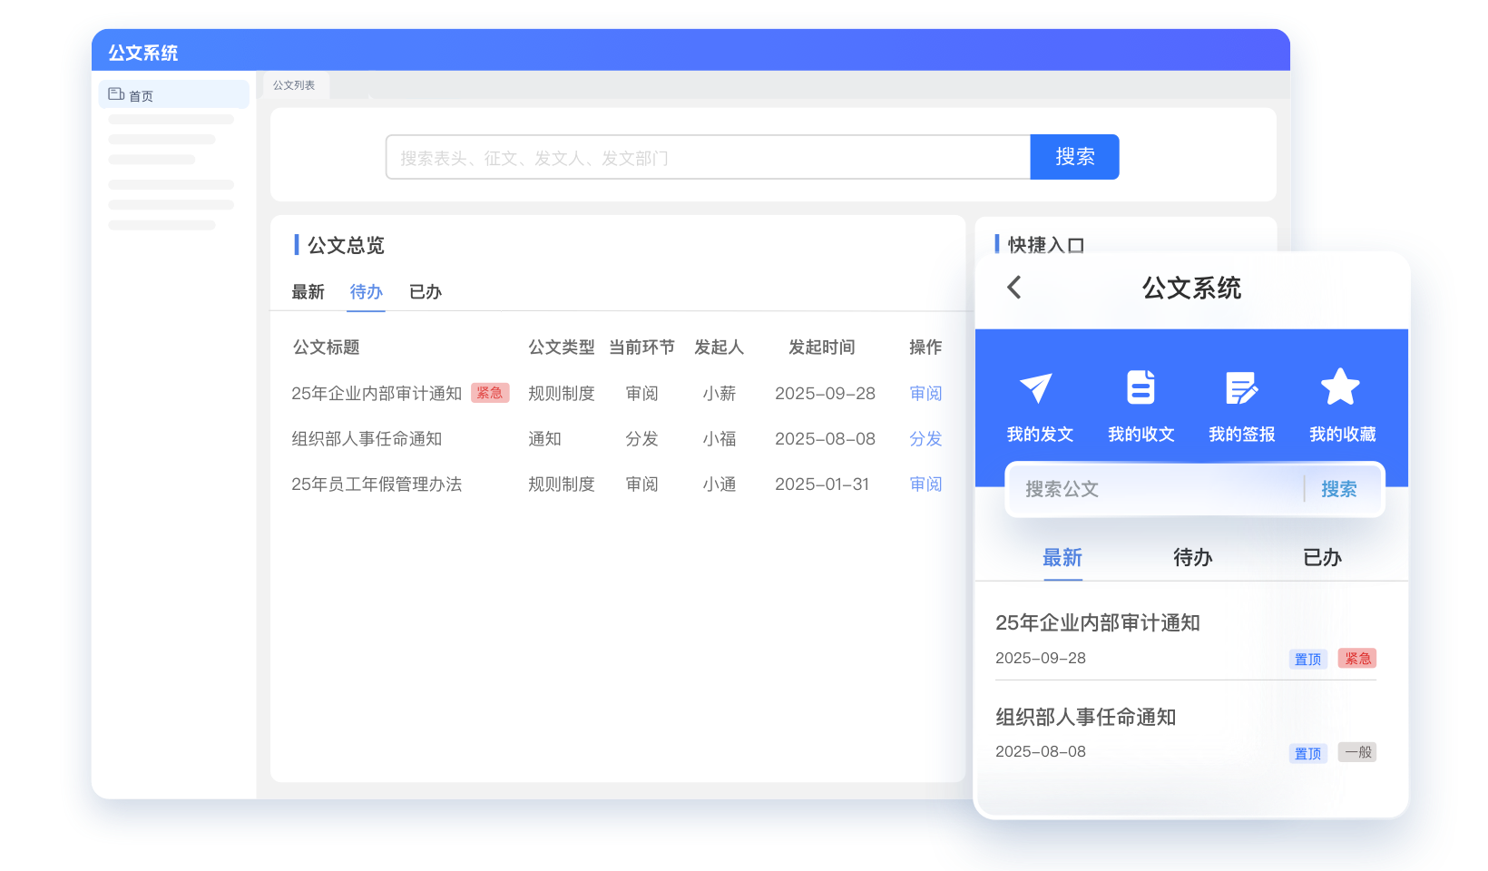1488x871 pixels.
Task: Select mobile 待办 tab
Action: [x=1192, y=557]
